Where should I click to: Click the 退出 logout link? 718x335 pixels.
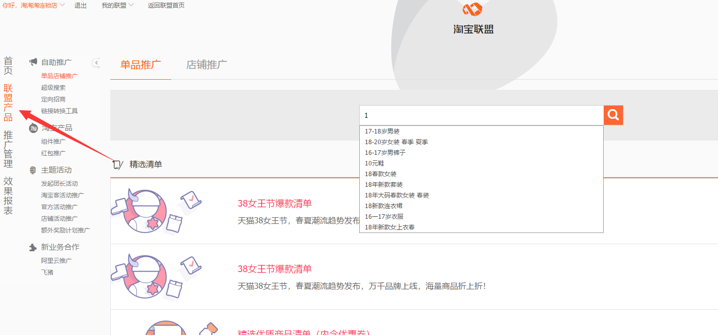pyautogui.click(x=80, y=5)
